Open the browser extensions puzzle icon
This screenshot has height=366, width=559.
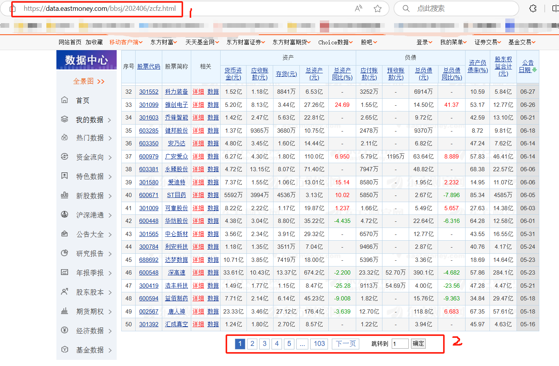click(x=533, y=8)
